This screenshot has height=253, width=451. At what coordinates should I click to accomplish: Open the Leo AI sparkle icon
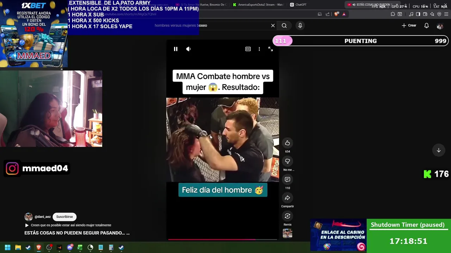coord(432,14)
